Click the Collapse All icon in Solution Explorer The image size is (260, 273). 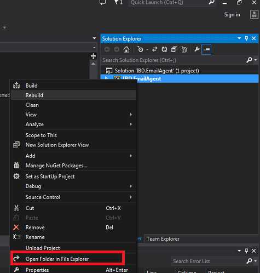click(x=174, y=49)
